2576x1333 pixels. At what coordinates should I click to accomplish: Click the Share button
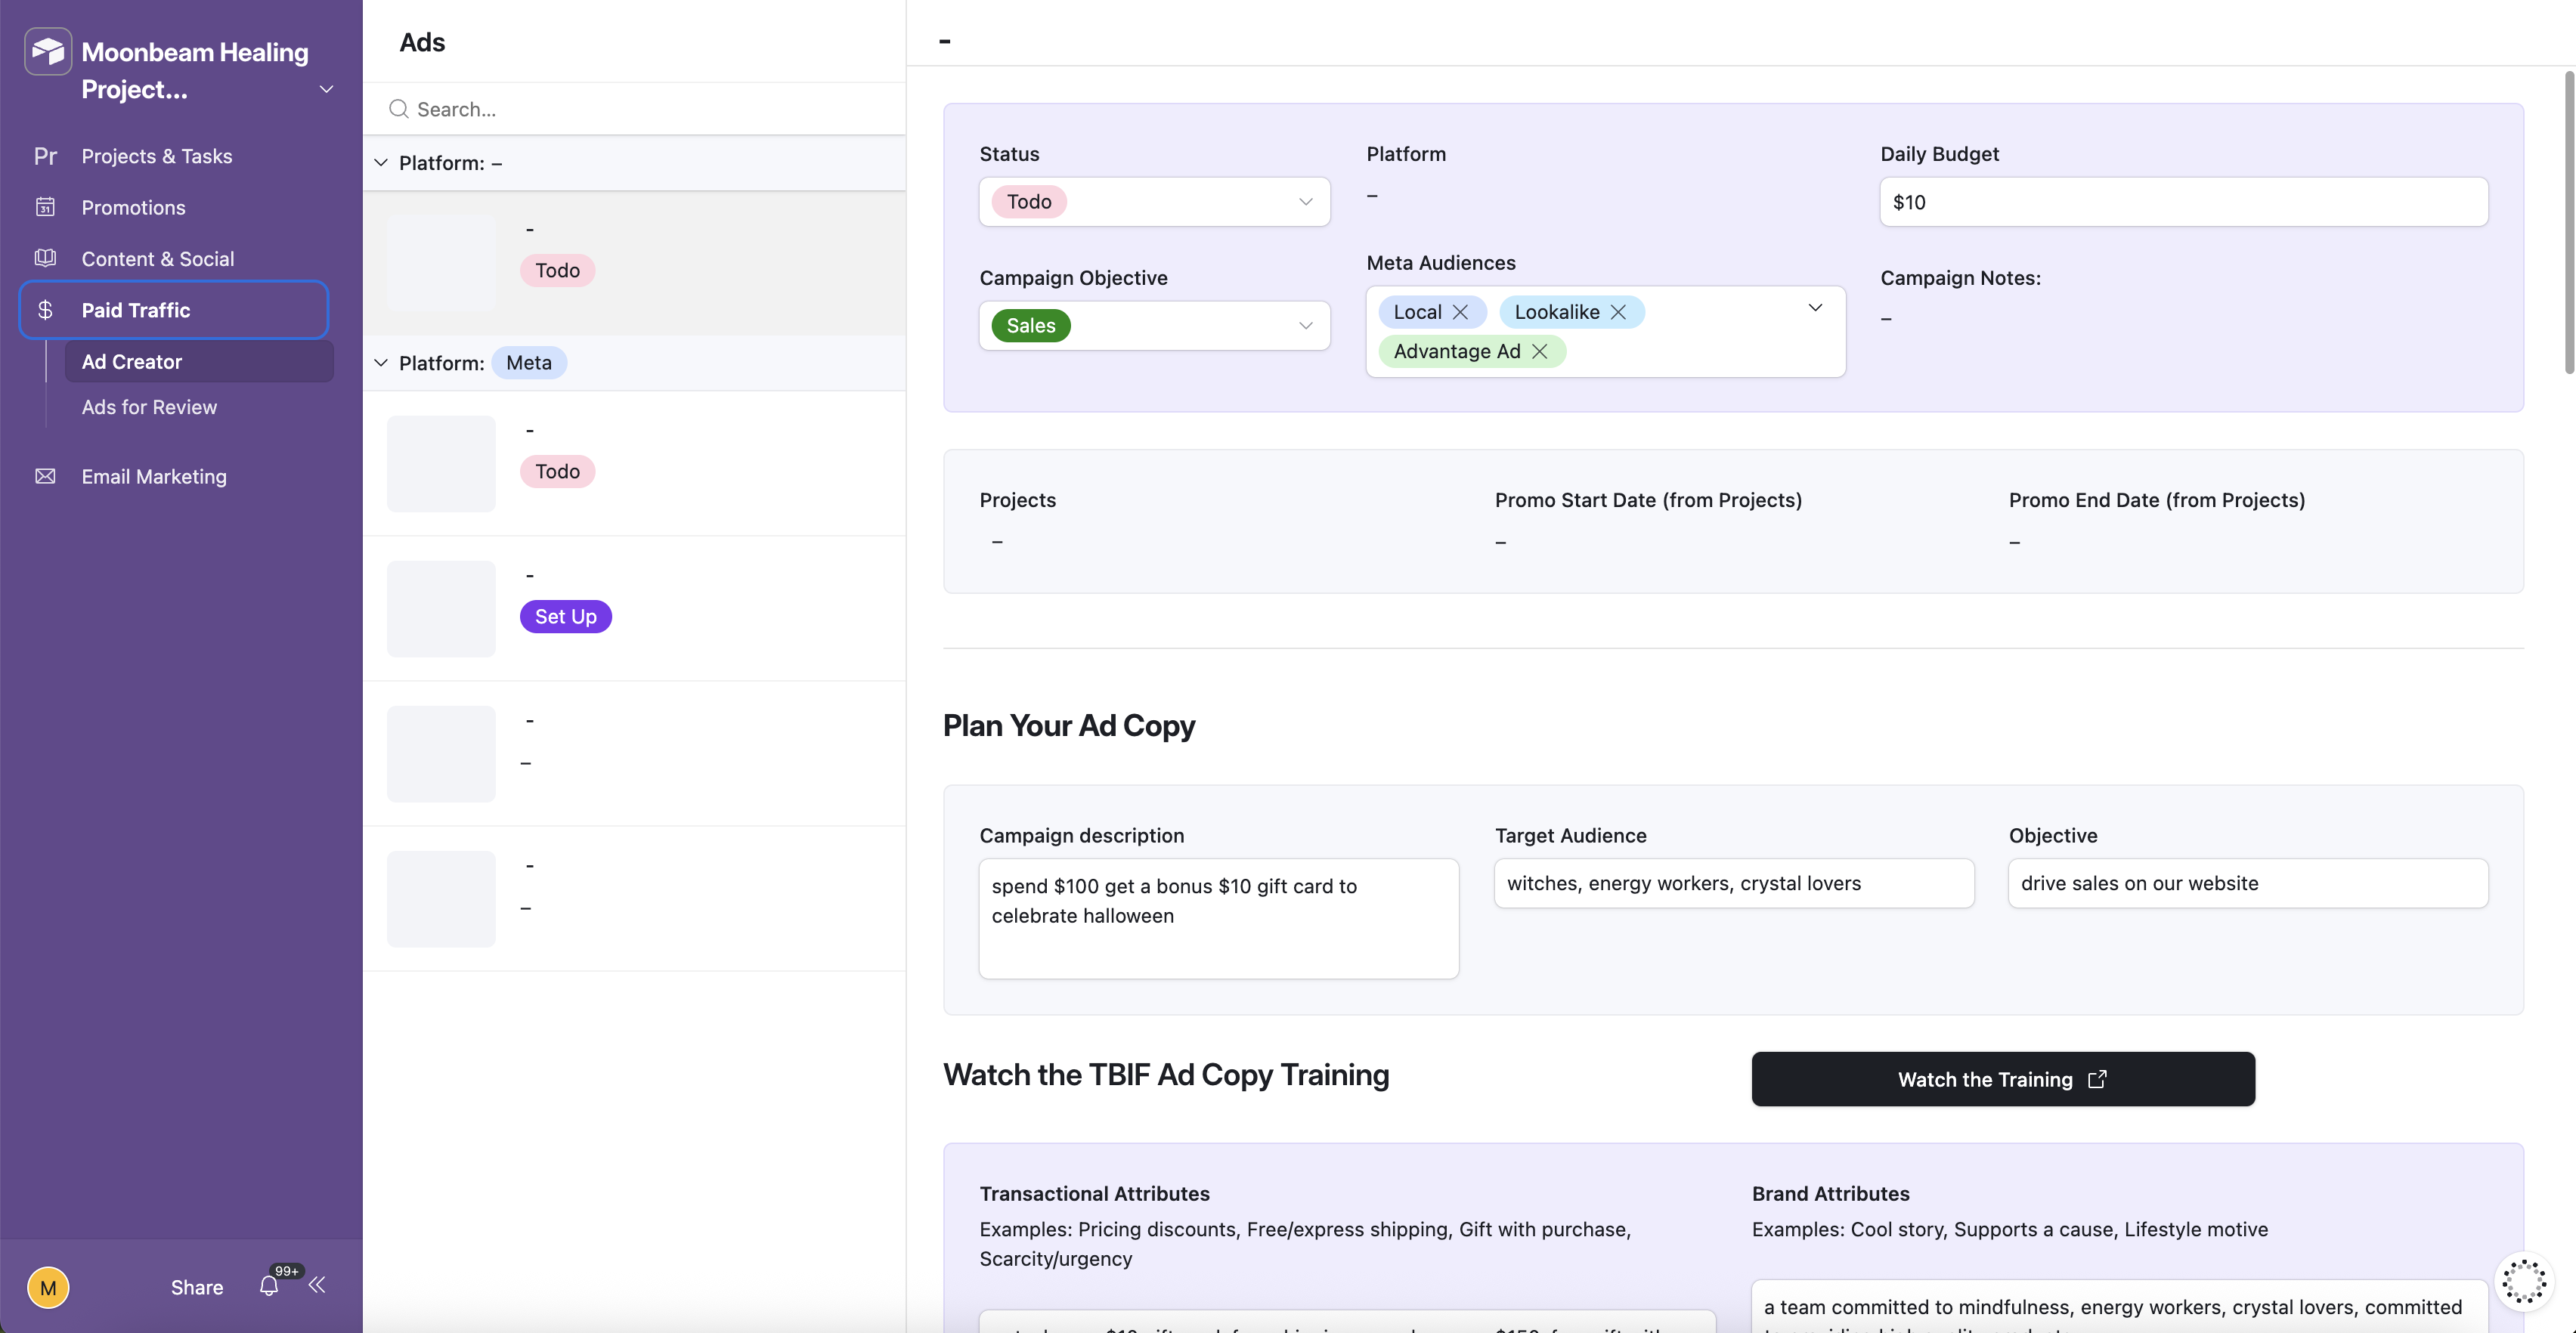[197, 1287]
